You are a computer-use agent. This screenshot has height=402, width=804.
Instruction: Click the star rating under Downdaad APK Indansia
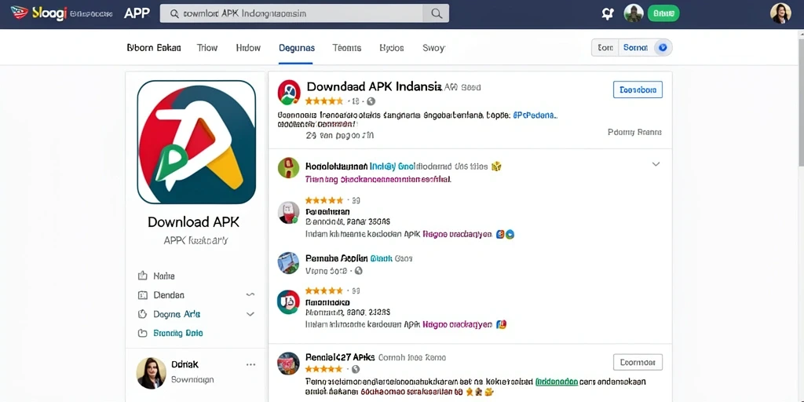click(x=323, y=101)
